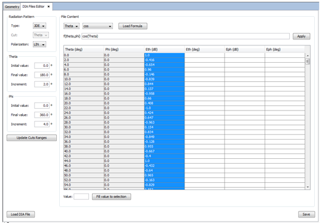The width and height of the screenshot is (322, 224).
Task: Select the 0.66 cell in Eth (dB)
Action: click(164, 99)
